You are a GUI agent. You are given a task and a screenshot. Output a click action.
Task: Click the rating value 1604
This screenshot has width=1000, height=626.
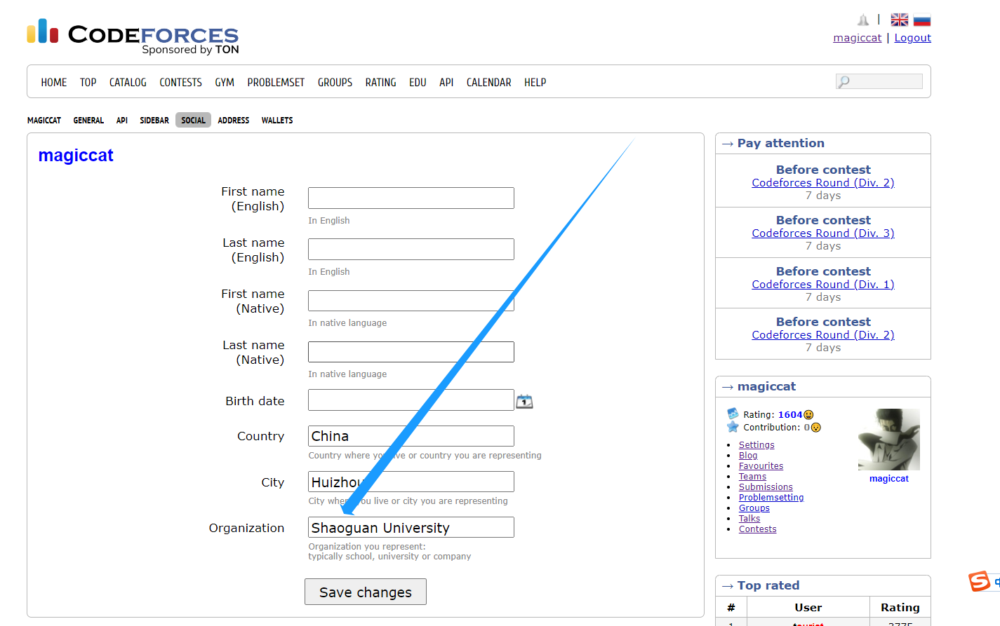click(x=790, y=415)
